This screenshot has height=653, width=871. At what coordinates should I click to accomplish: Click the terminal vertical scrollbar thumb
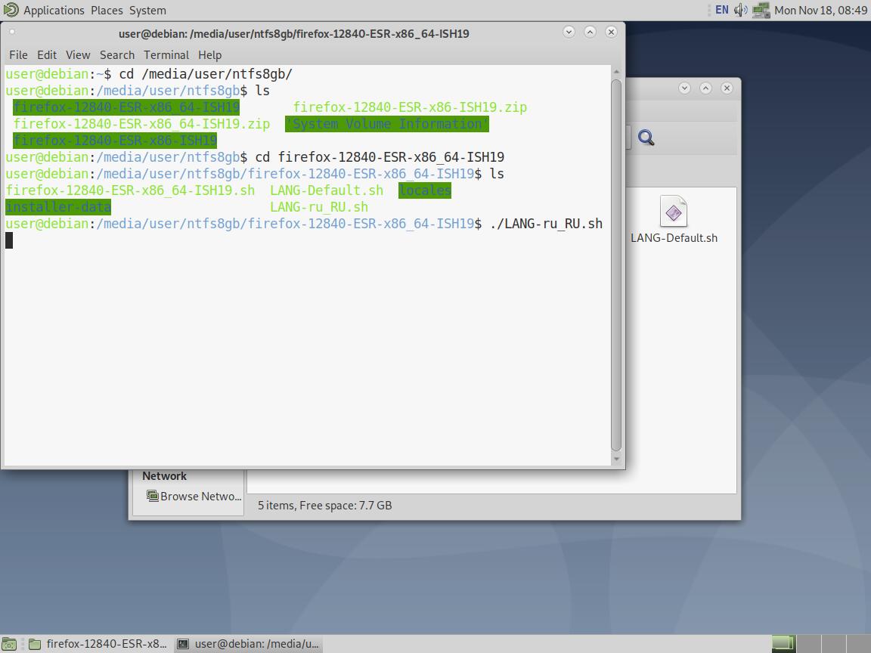click(616, 265)
